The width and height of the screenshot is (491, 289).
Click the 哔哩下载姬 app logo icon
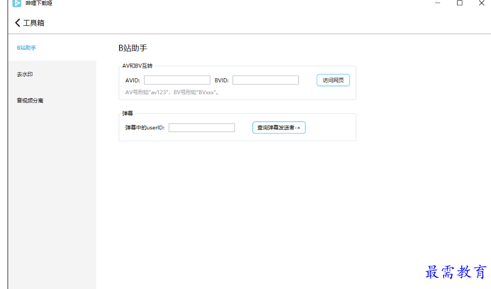pyautogui.click(x=17, y=3)
